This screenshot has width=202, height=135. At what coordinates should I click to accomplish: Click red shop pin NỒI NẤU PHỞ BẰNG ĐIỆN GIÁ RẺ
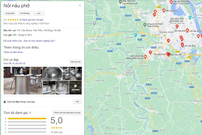145,57
